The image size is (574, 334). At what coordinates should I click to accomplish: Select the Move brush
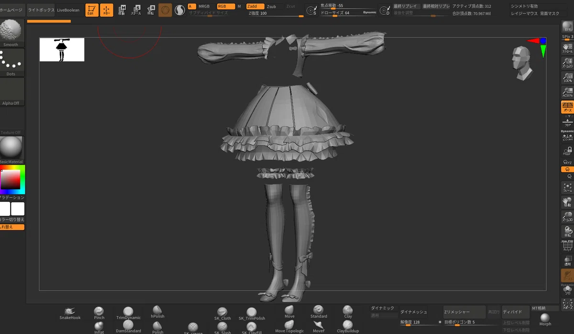tap(289, 312)
